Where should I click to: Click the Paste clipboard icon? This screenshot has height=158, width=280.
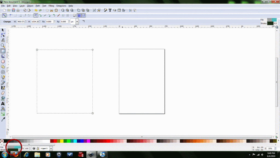[56, 10]
